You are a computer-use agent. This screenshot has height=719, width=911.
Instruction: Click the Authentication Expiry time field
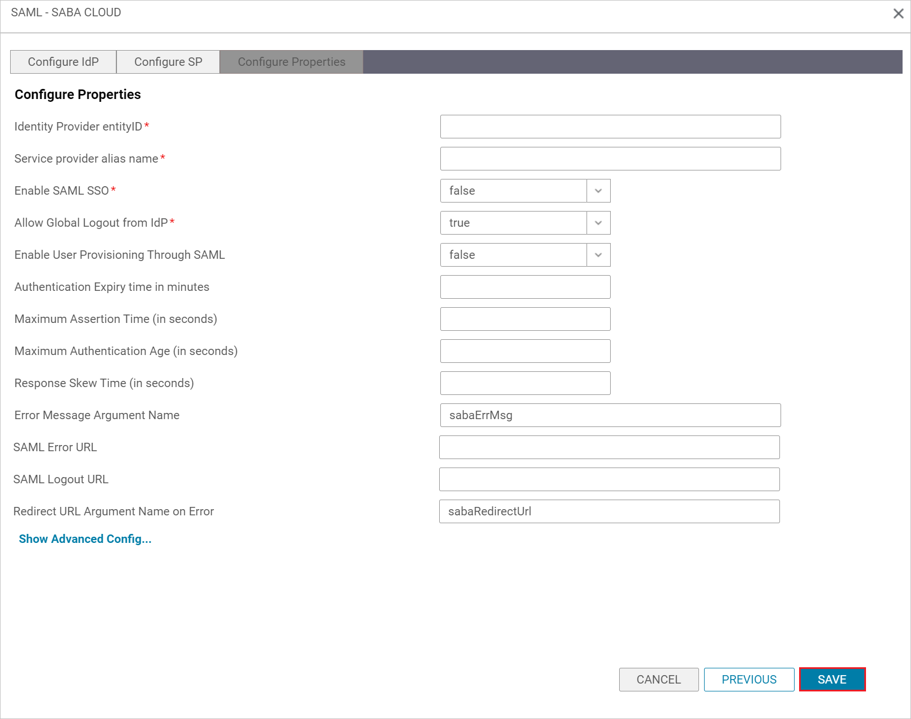click(x=525, y=287)
